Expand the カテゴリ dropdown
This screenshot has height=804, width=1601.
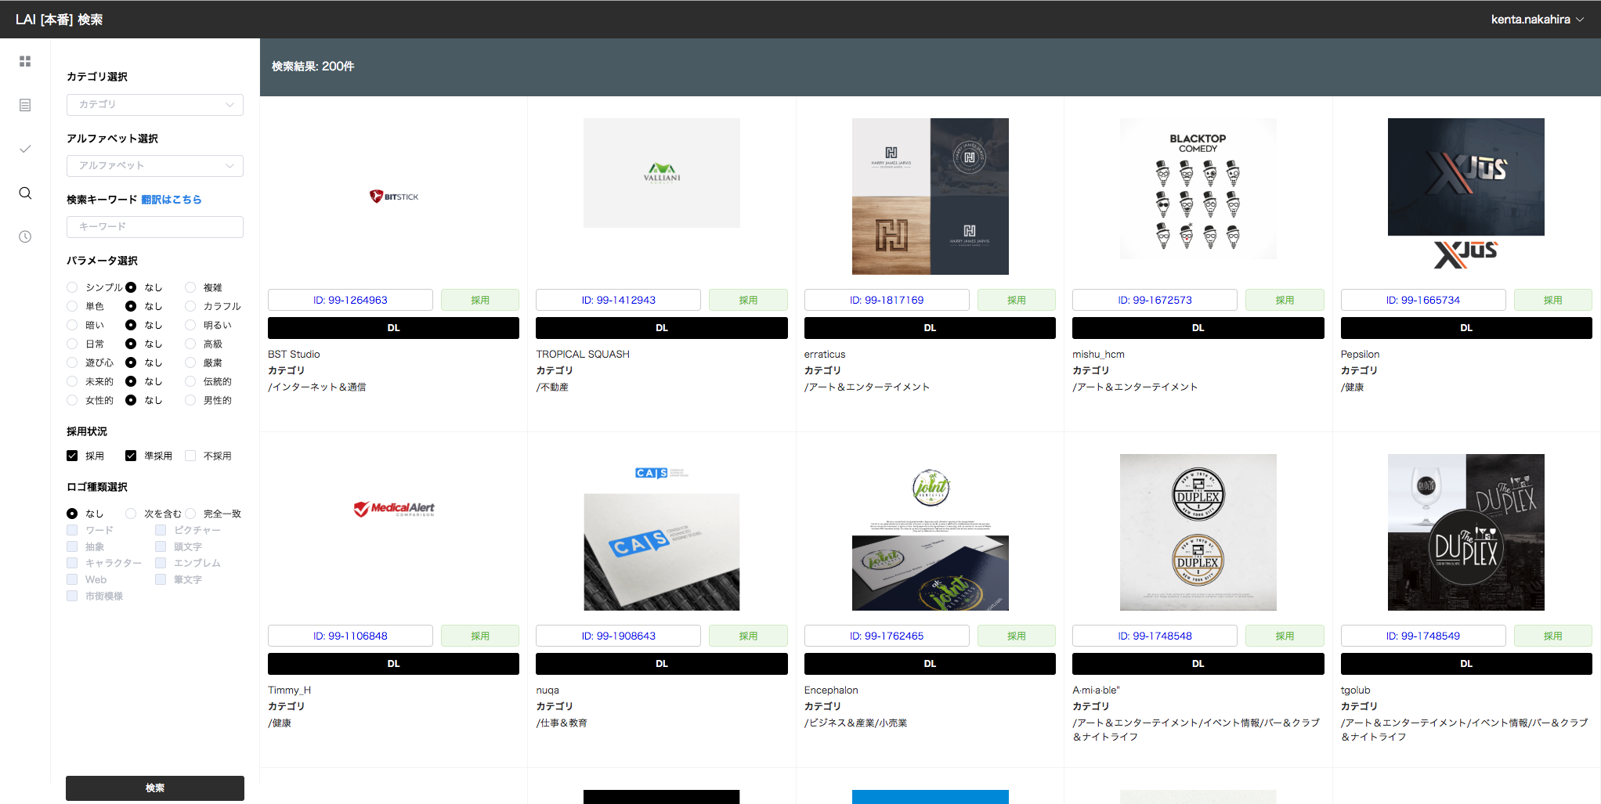(155, 105)
